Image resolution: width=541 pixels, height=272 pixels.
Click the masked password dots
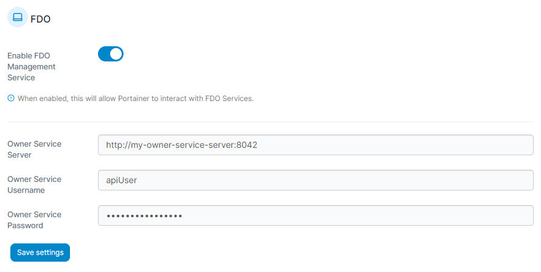[x=144, y=216]
